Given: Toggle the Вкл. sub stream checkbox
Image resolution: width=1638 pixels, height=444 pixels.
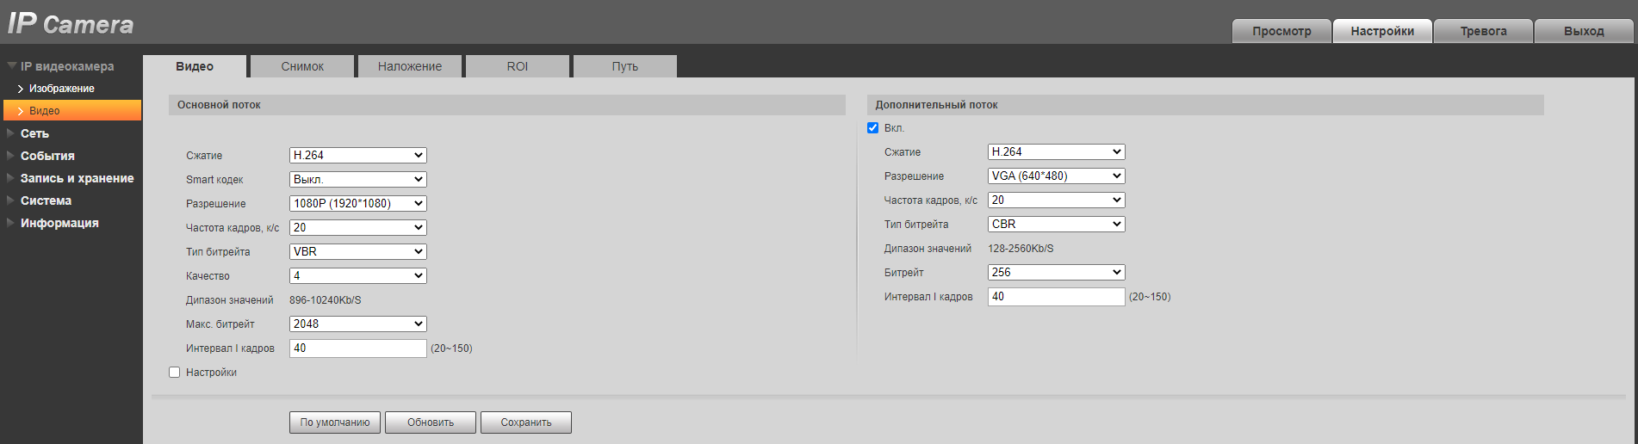Looking at the screenshot, I should pyautogui.click(x=873, y=128).
